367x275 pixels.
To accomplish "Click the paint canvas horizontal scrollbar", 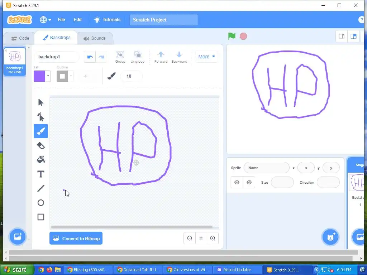I will (132, 227).
